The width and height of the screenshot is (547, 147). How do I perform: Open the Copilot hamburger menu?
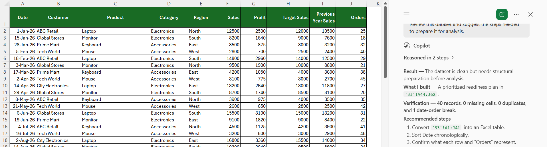[407, 14]
